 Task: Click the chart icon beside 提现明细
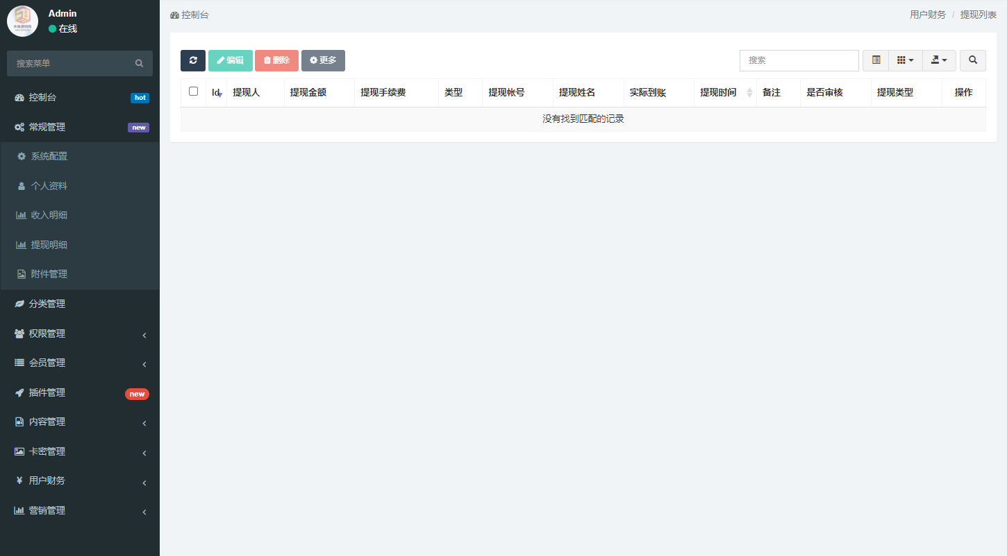pyautogui.click(x=22, y=245)
